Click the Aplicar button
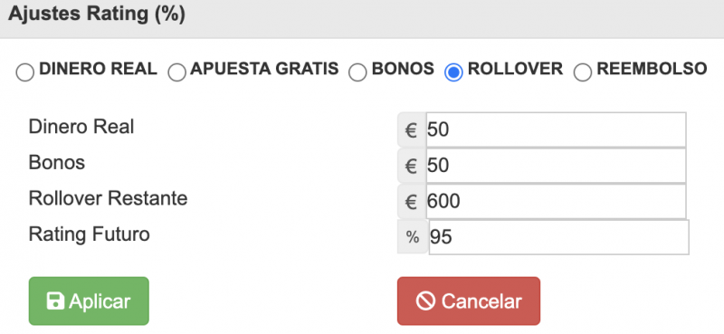The image size is (724, 334). click(89, 301)
